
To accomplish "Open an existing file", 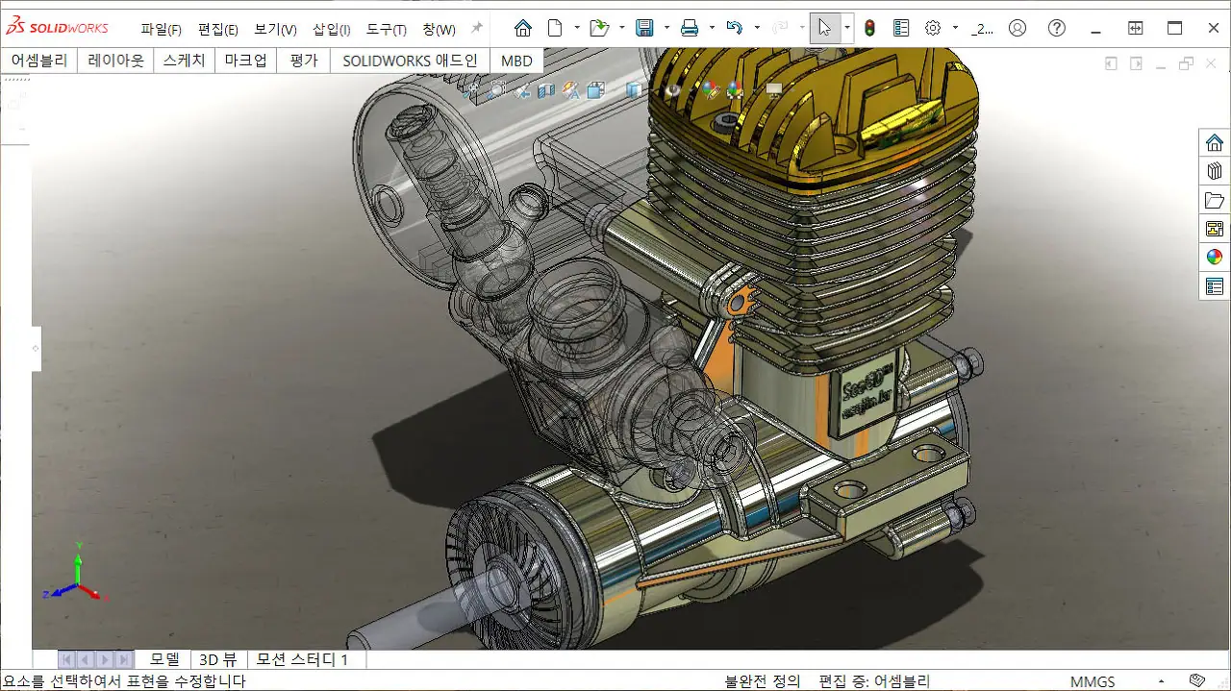I will [599, 28].
